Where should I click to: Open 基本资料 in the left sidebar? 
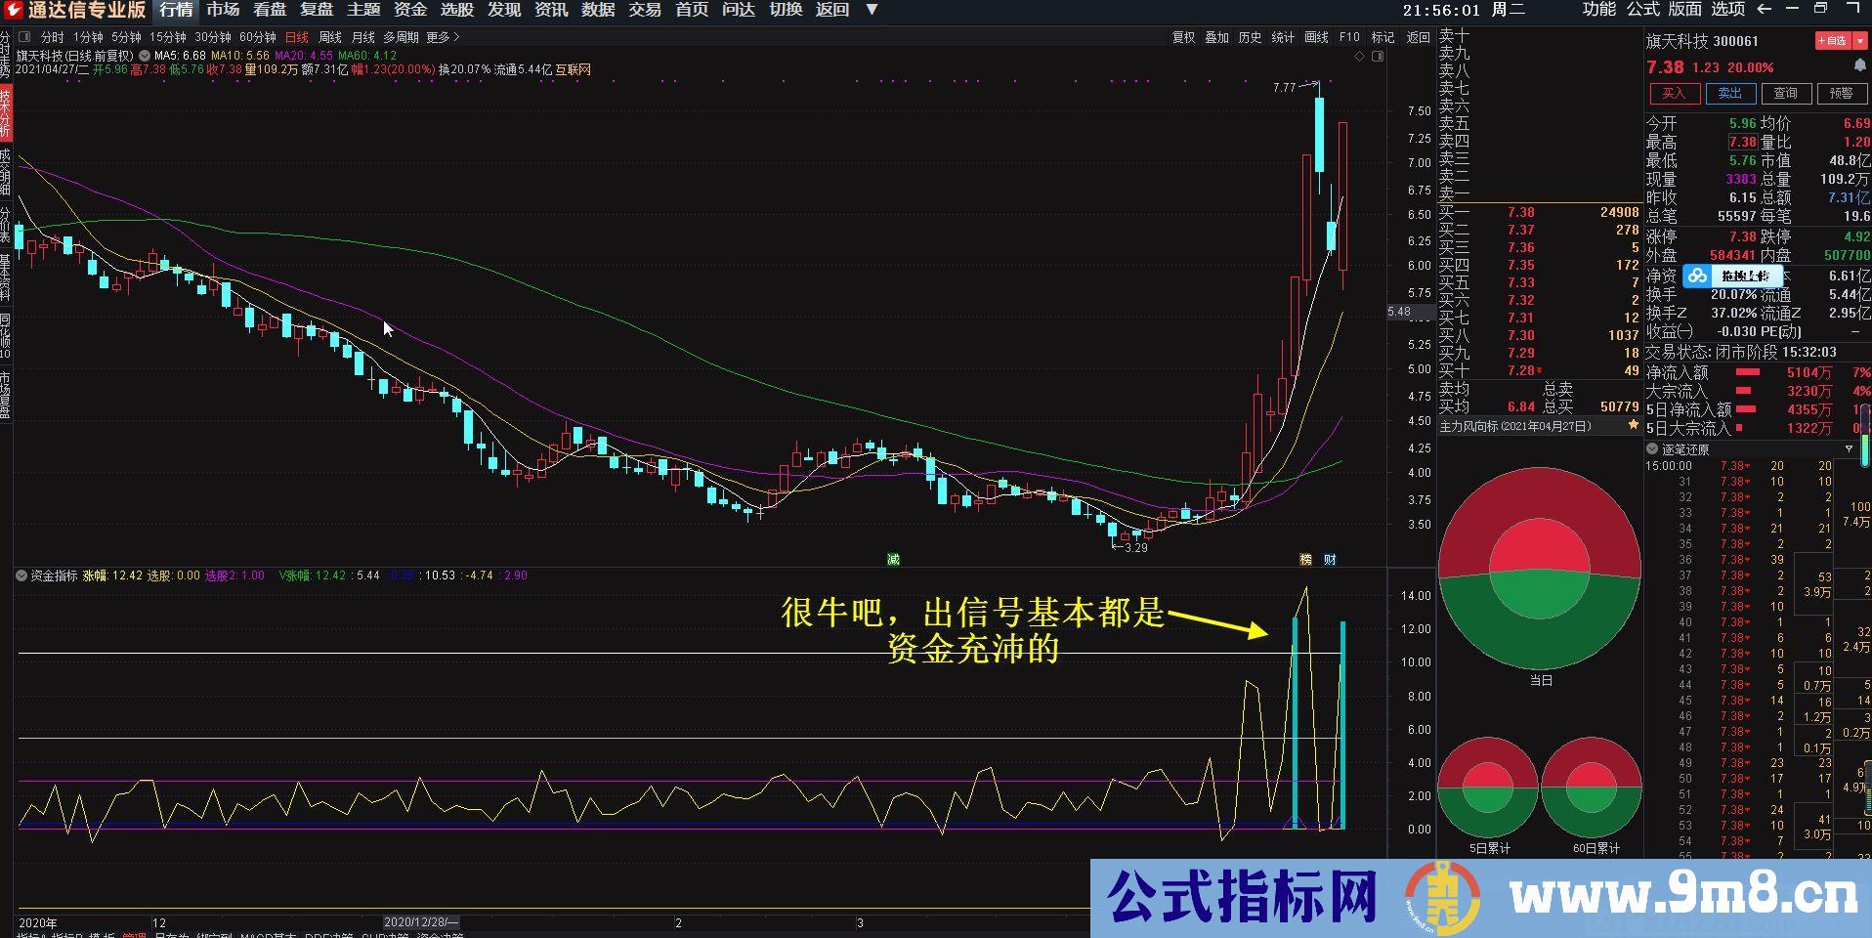(5, 277)
